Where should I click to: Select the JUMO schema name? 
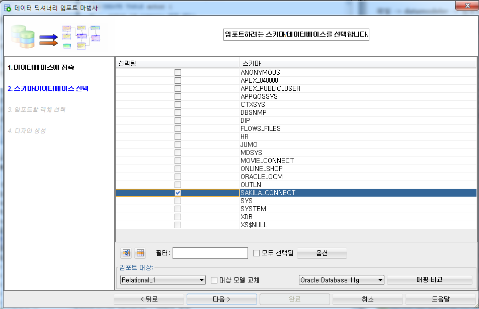pos(249,144)
